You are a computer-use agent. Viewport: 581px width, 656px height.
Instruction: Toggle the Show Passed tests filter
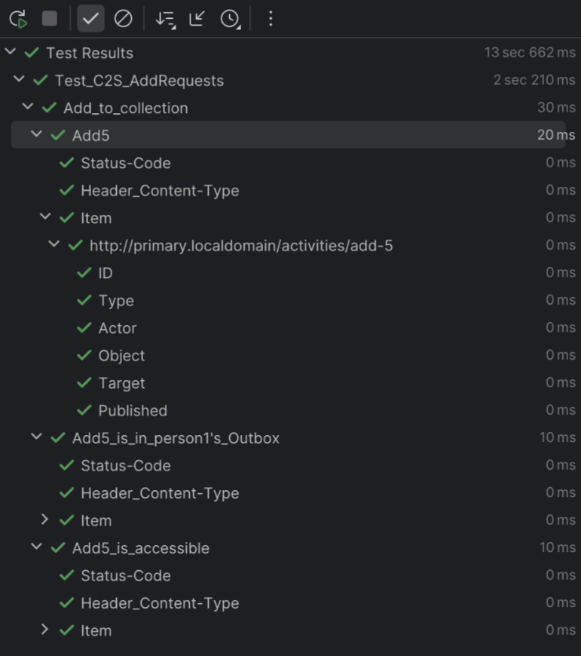90,18
